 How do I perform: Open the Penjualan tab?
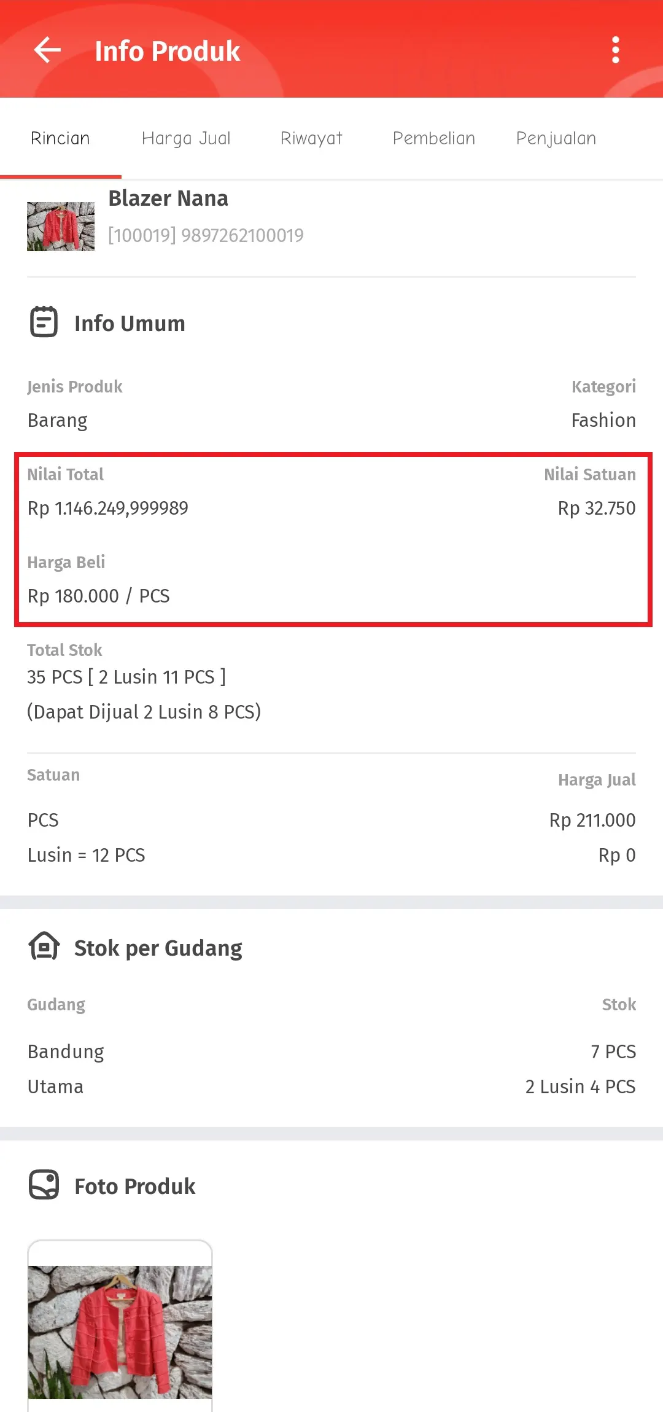tap(555, 138)
